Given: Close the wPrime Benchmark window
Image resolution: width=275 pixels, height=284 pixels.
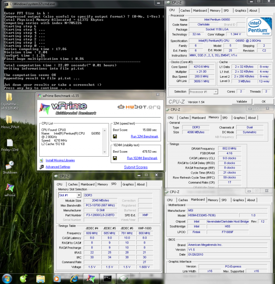Looking at the screenshot, I should (x=158, y=95).
